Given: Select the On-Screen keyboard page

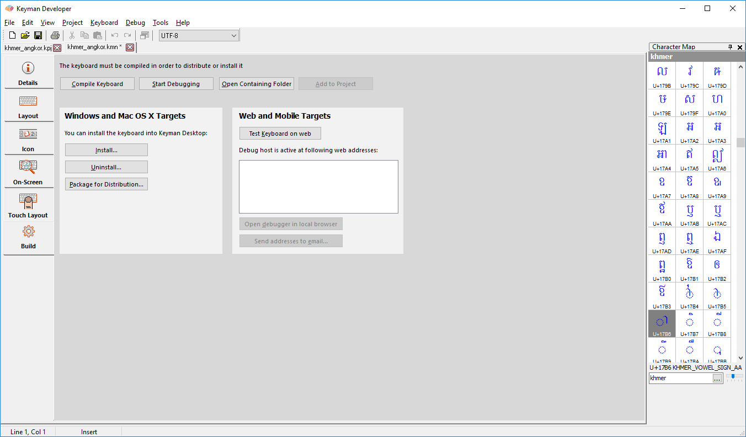Looking at the screenshot, I should pos(28,172).
